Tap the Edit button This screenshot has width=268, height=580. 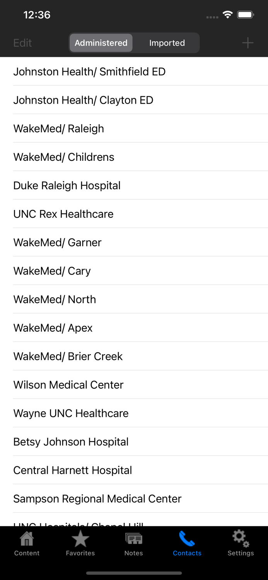22,43
